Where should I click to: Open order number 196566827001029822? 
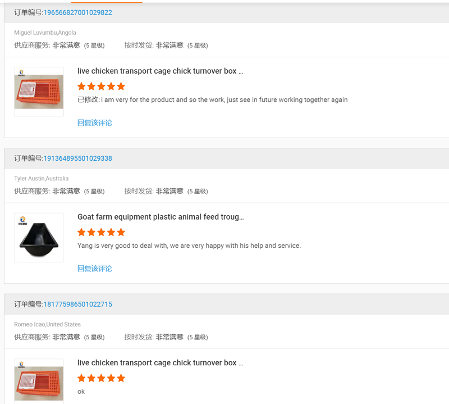77,12
